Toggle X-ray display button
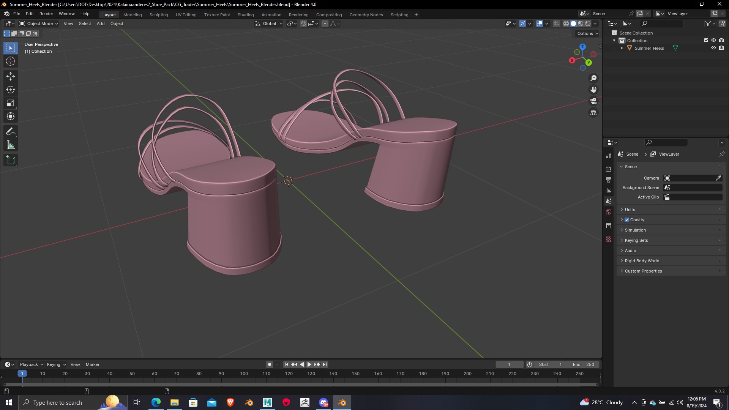The image size is (729, 410). [x=556, y=24]
